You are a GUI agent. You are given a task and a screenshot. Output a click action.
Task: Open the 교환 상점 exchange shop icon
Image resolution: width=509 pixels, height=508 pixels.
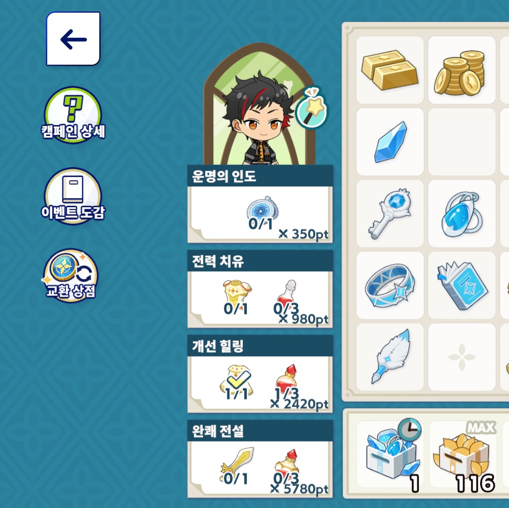(71, 276)
